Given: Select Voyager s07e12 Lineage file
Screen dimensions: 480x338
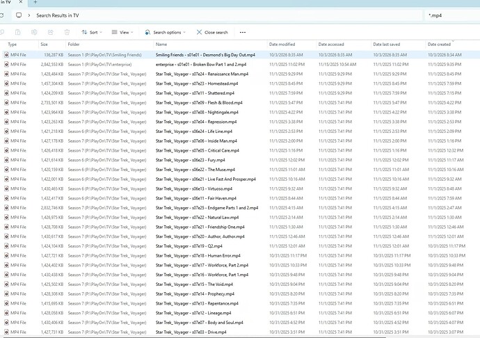Looking at the screenshot, I should [193, 313].
